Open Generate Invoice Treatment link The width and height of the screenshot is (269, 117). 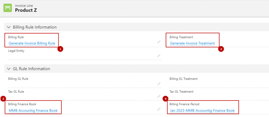pos(192,43)
